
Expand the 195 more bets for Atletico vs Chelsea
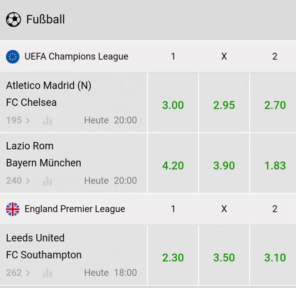click(x=18, y=120)
